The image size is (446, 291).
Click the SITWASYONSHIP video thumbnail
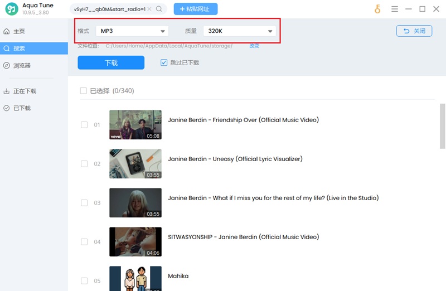pos(135,241)
